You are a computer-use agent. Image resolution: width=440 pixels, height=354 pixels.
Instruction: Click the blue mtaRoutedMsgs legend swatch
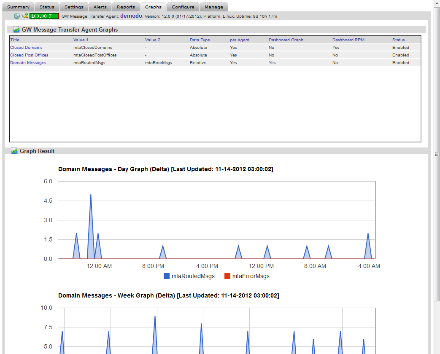(166, 276)
